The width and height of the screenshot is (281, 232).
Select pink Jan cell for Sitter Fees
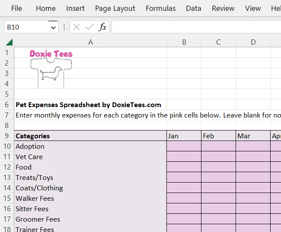point(184,209)
